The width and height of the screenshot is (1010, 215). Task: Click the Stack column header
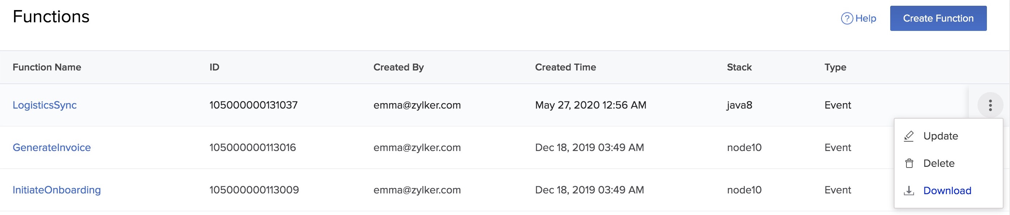point(739,67)
